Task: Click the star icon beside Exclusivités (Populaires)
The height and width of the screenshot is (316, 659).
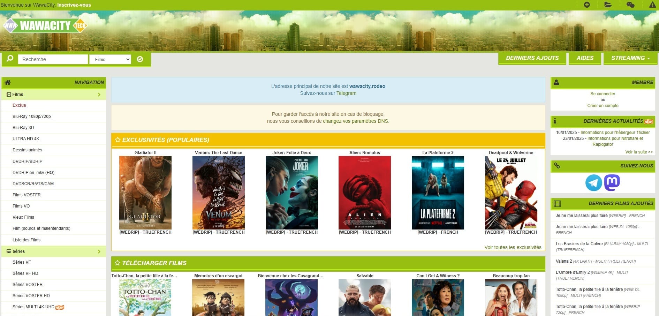Action: click(118, 140)
